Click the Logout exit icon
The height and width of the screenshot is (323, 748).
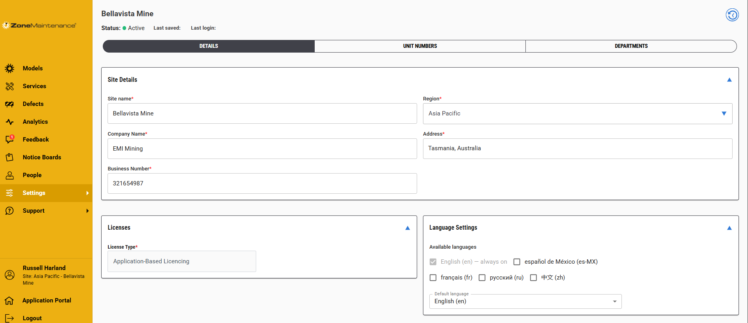pos(9,318)
